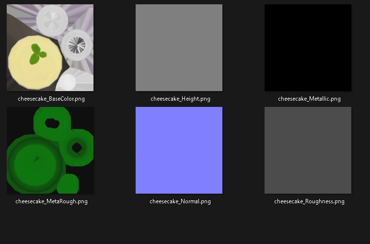The height and width of the screenshot is (244, 370).
Task: Select the gray cheesecake_Height.png thumbnail
Action: [x=179, y=47]
